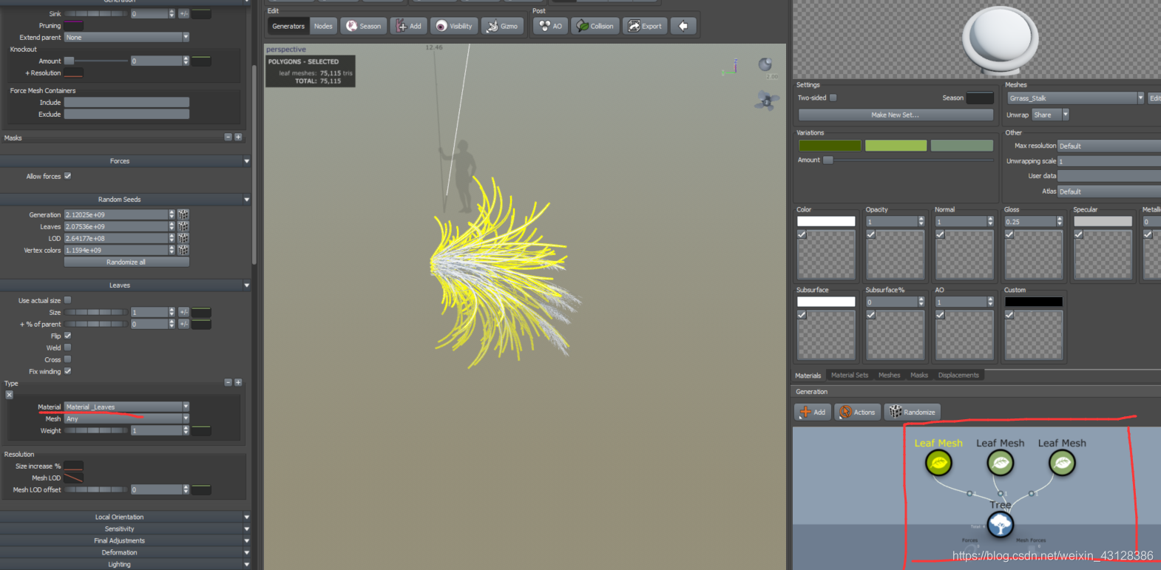Select the yellow Leaf Mesh node
Screen dimensions: 1161x570
point(938,463)
